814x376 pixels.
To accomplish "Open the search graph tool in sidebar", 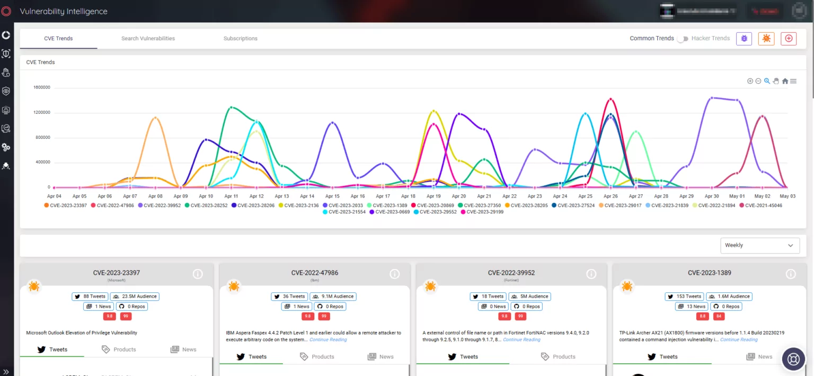I will pyautogui.click(x=6, y=128).
